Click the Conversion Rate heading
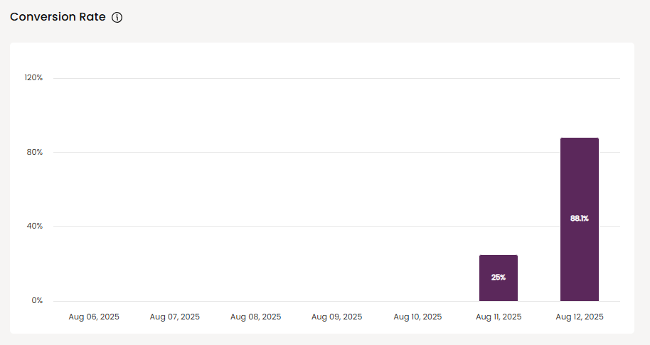The image size is (650, 345). pos(58,17)
